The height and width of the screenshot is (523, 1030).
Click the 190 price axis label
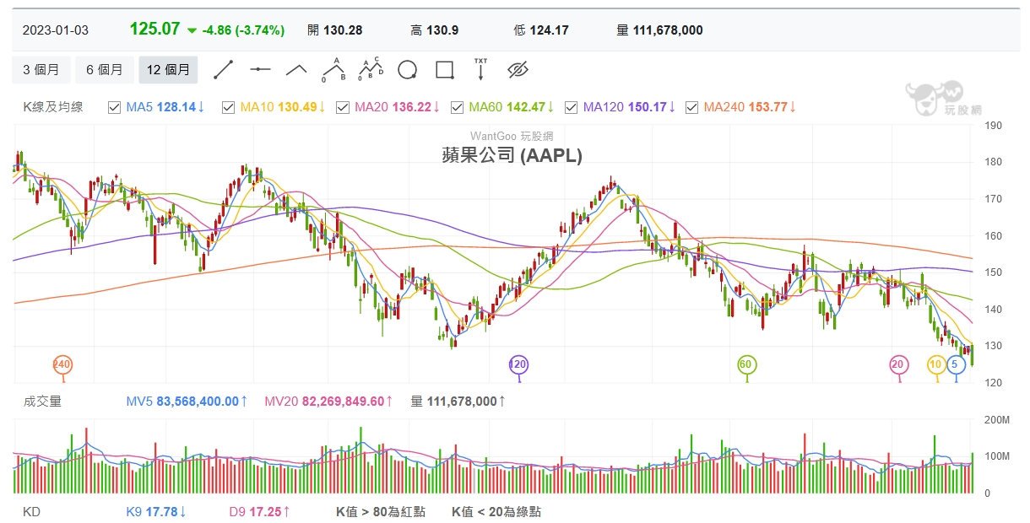993,126
